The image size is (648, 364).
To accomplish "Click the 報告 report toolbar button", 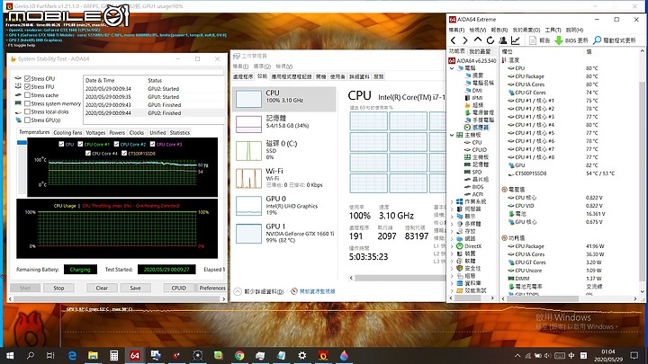I will [539, 40].
